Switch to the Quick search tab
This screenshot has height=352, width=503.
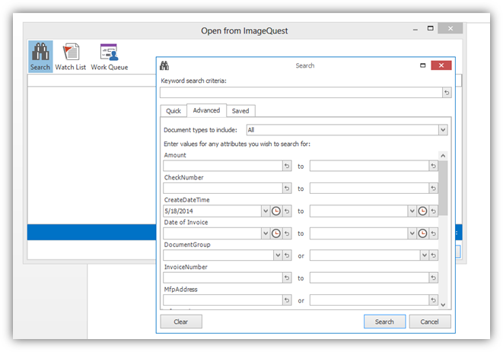click(174, 111)
